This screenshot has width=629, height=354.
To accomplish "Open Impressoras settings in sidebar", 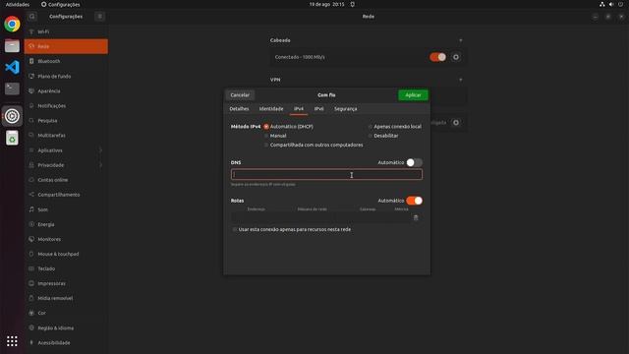I will [66, 283].
